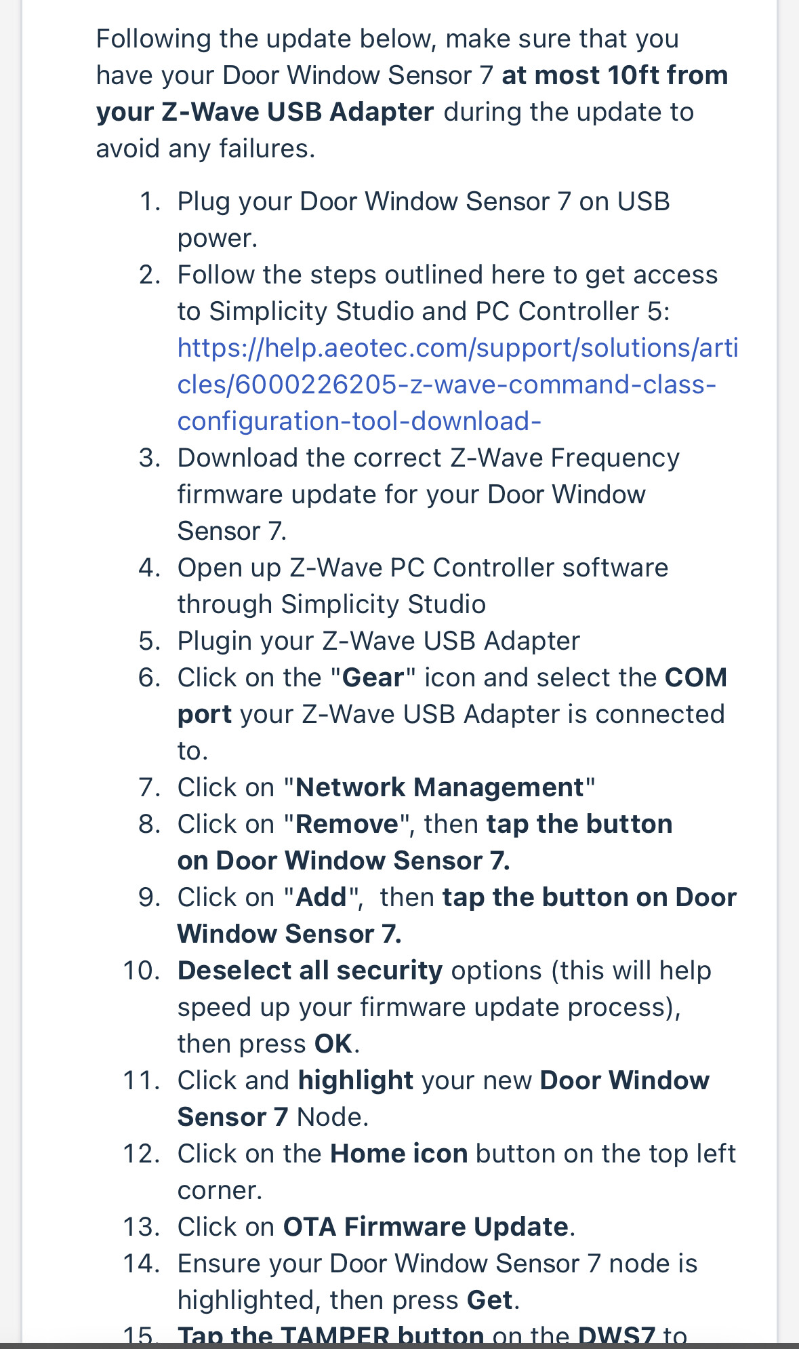799x1349 pixels.
Task: Tap the bold "Get" word in step 14
Action: (489, 1300)
